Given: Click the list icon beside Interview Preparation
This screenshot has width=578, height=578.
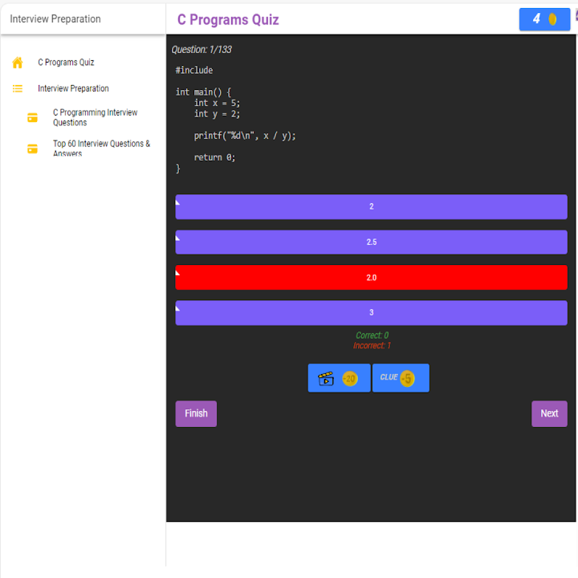Looking at the screenshot, I should (x=18, y=89).
